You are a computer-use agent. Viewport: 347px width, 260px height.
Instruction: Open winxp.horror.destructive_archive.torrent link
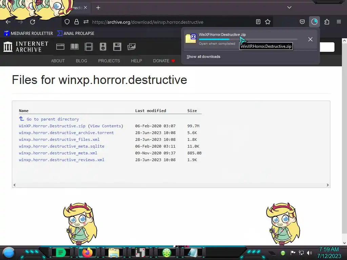coord(66,133)
